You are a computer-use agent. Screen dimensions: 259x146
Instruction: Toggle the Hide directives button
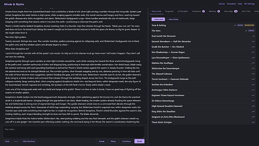29,141
